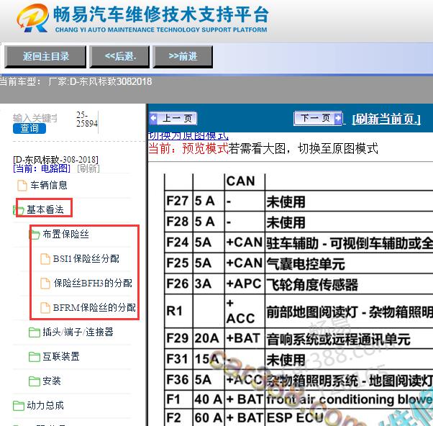The width and height of the screenshot is (433, 426).
Task: Select the 布置保险丝 tree label
Action: [x=65, y=234]
